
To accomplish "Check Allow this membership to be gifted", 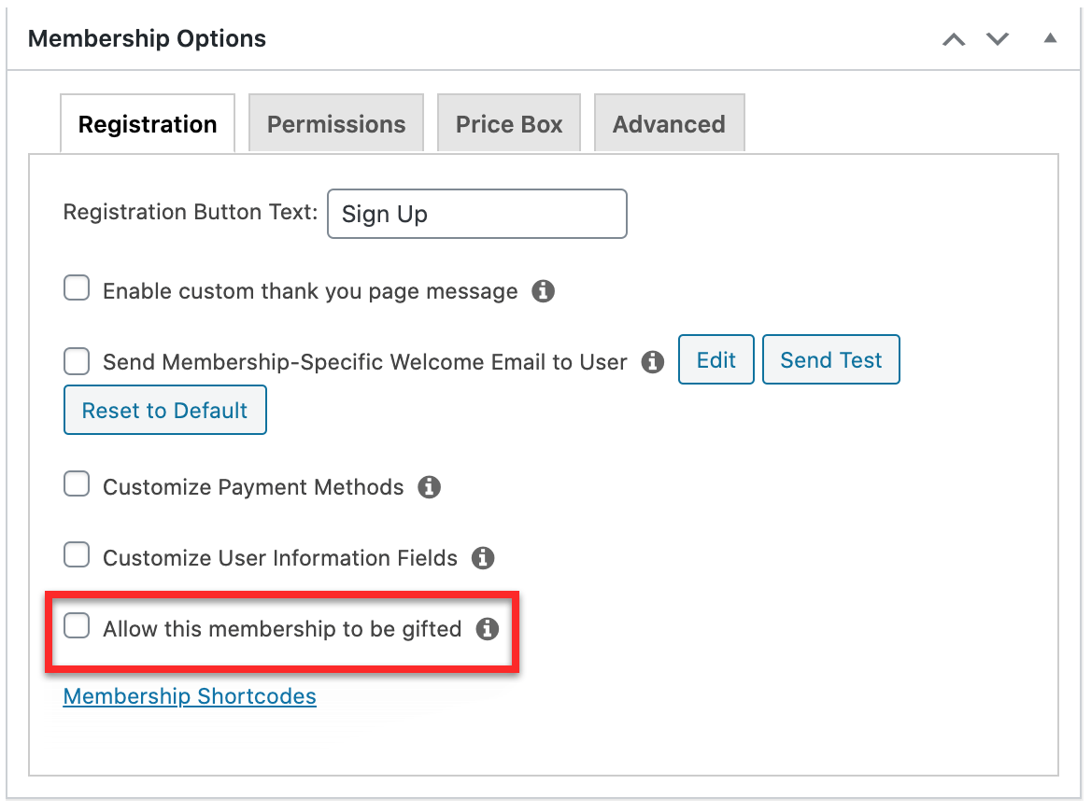I will (x=77, y=625).
